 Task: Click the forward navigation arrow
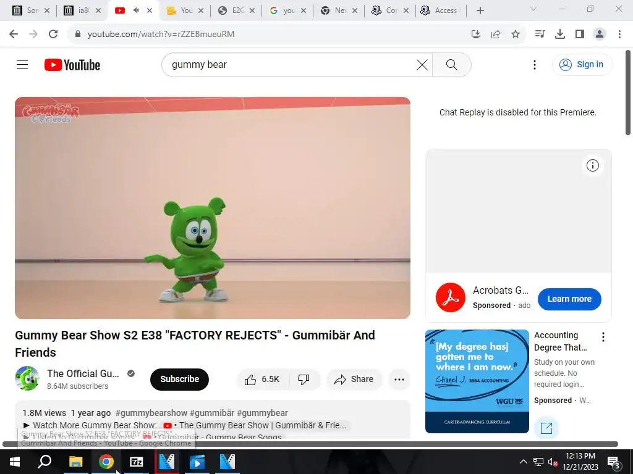point(33,34)
